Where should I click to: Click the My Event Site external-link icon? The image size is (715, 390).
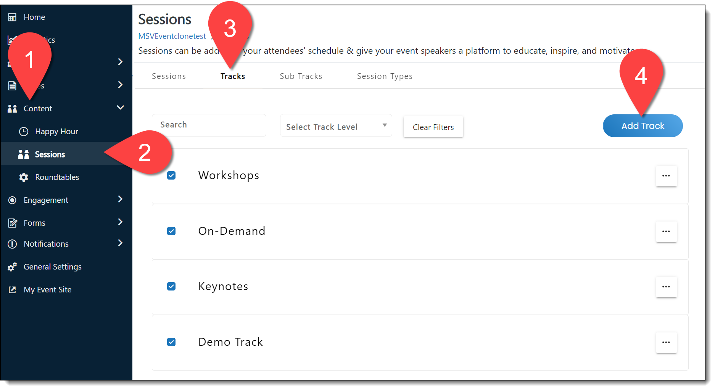[12, 290]
